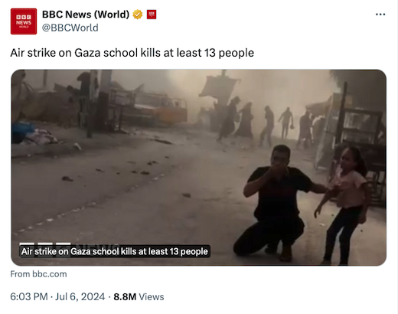
Task: Open the From bbc.com source link
Action: [x=38, y=274]
